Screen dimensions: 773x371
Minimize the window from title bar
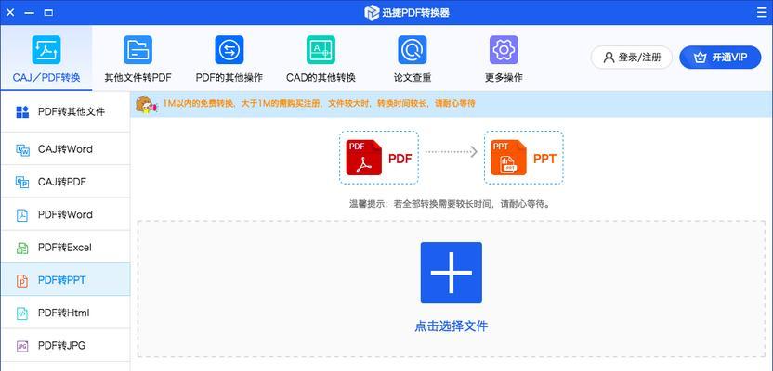[30, 13]
